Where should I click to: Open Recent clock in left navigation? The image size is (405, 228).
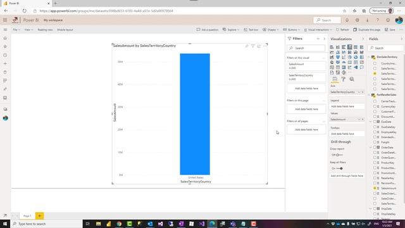(5, 55)
